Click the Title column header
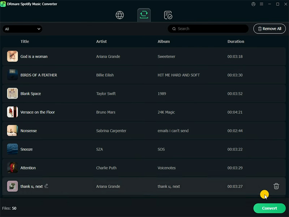The height and width of the screenshot is (217, 289). 25,42
